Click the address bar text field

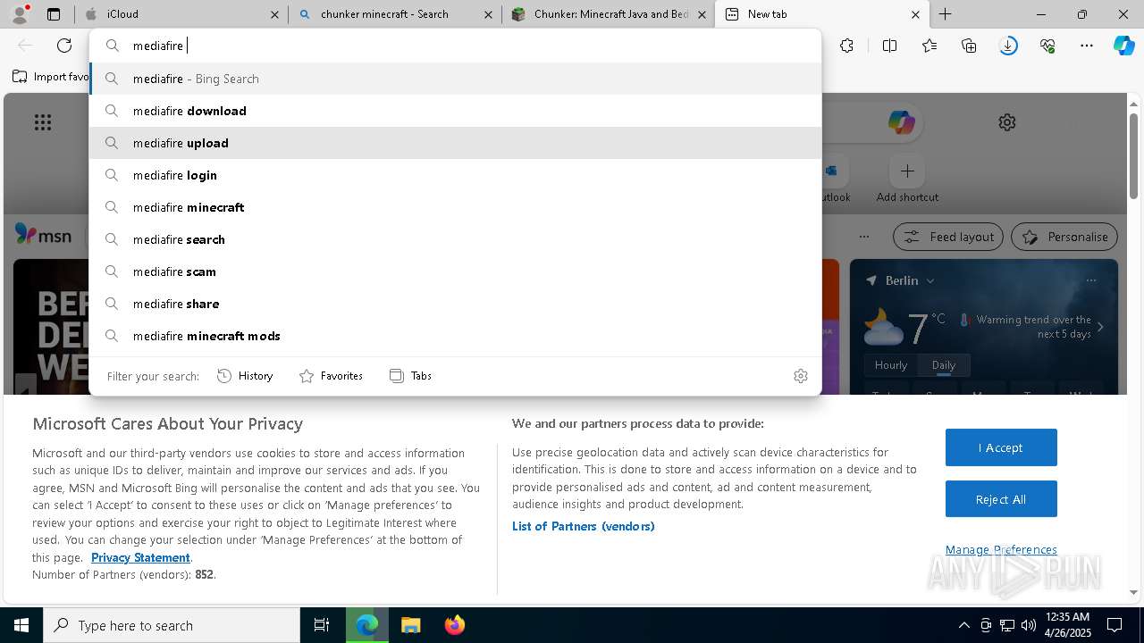[455, 46]
